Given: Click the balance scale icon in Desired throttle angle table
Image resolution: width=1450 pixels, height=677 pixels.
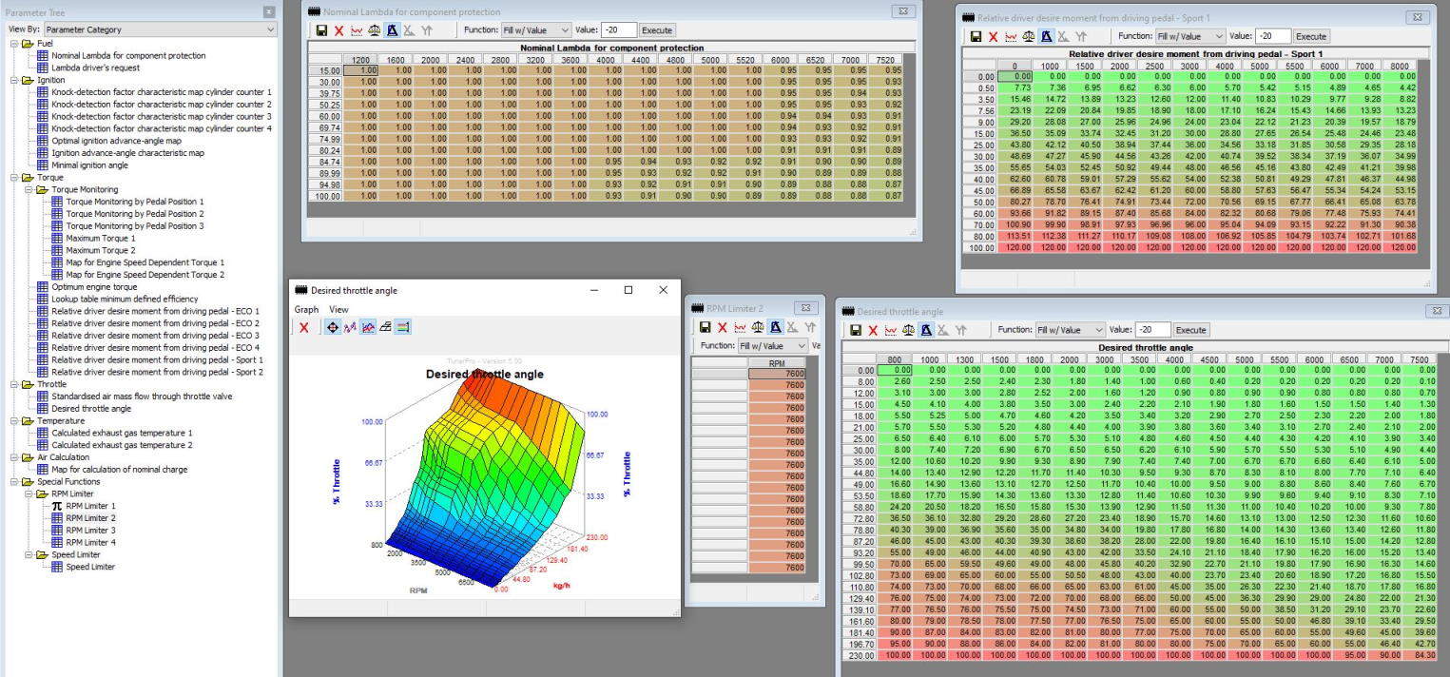Looking at the screenshot, I should [908, 330].
